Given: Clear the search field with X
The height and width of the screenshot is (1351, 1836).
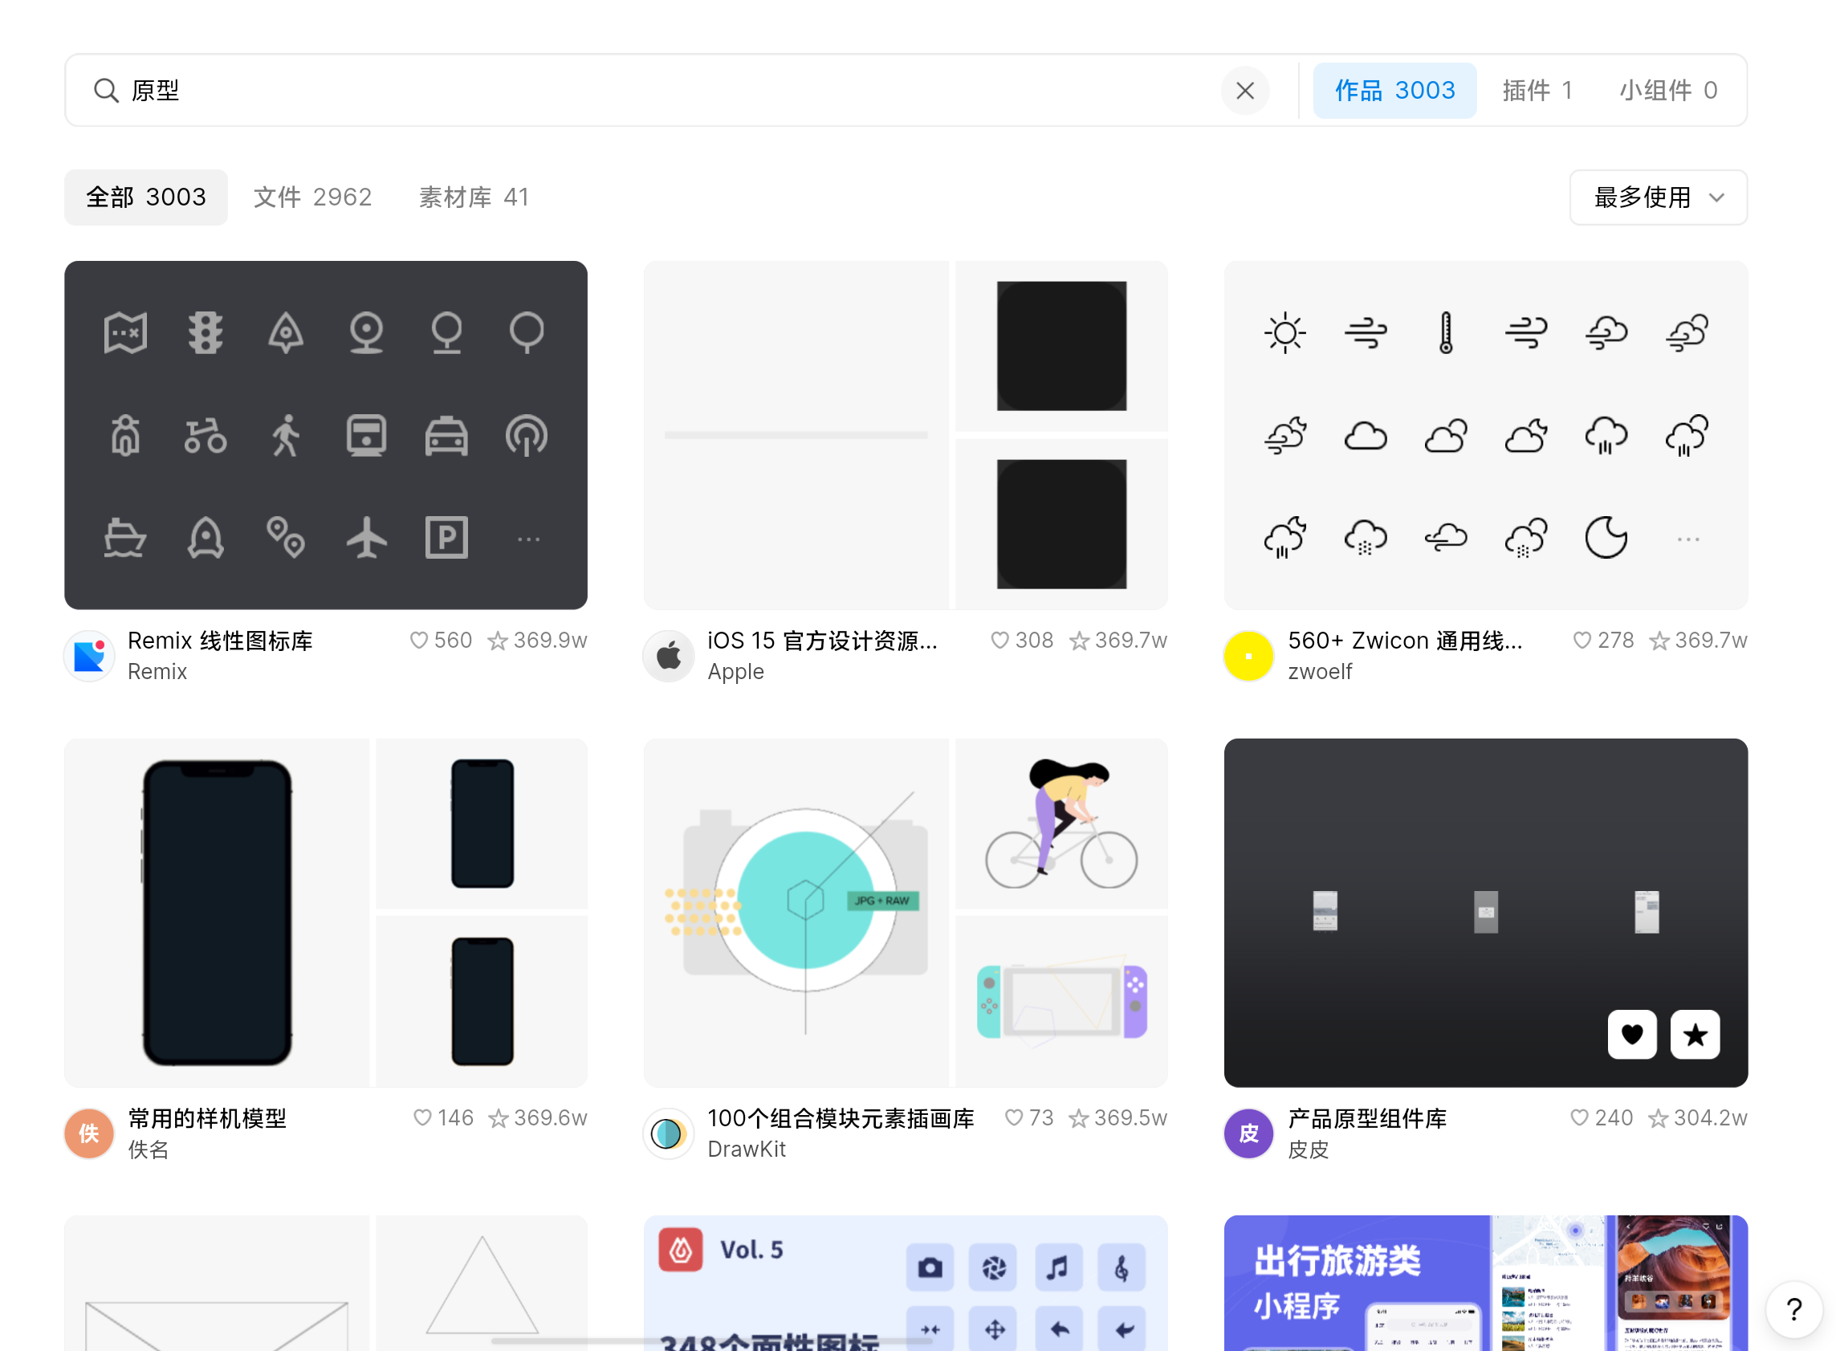Looking at the screenshot, I should click(x=1244, y=91).
